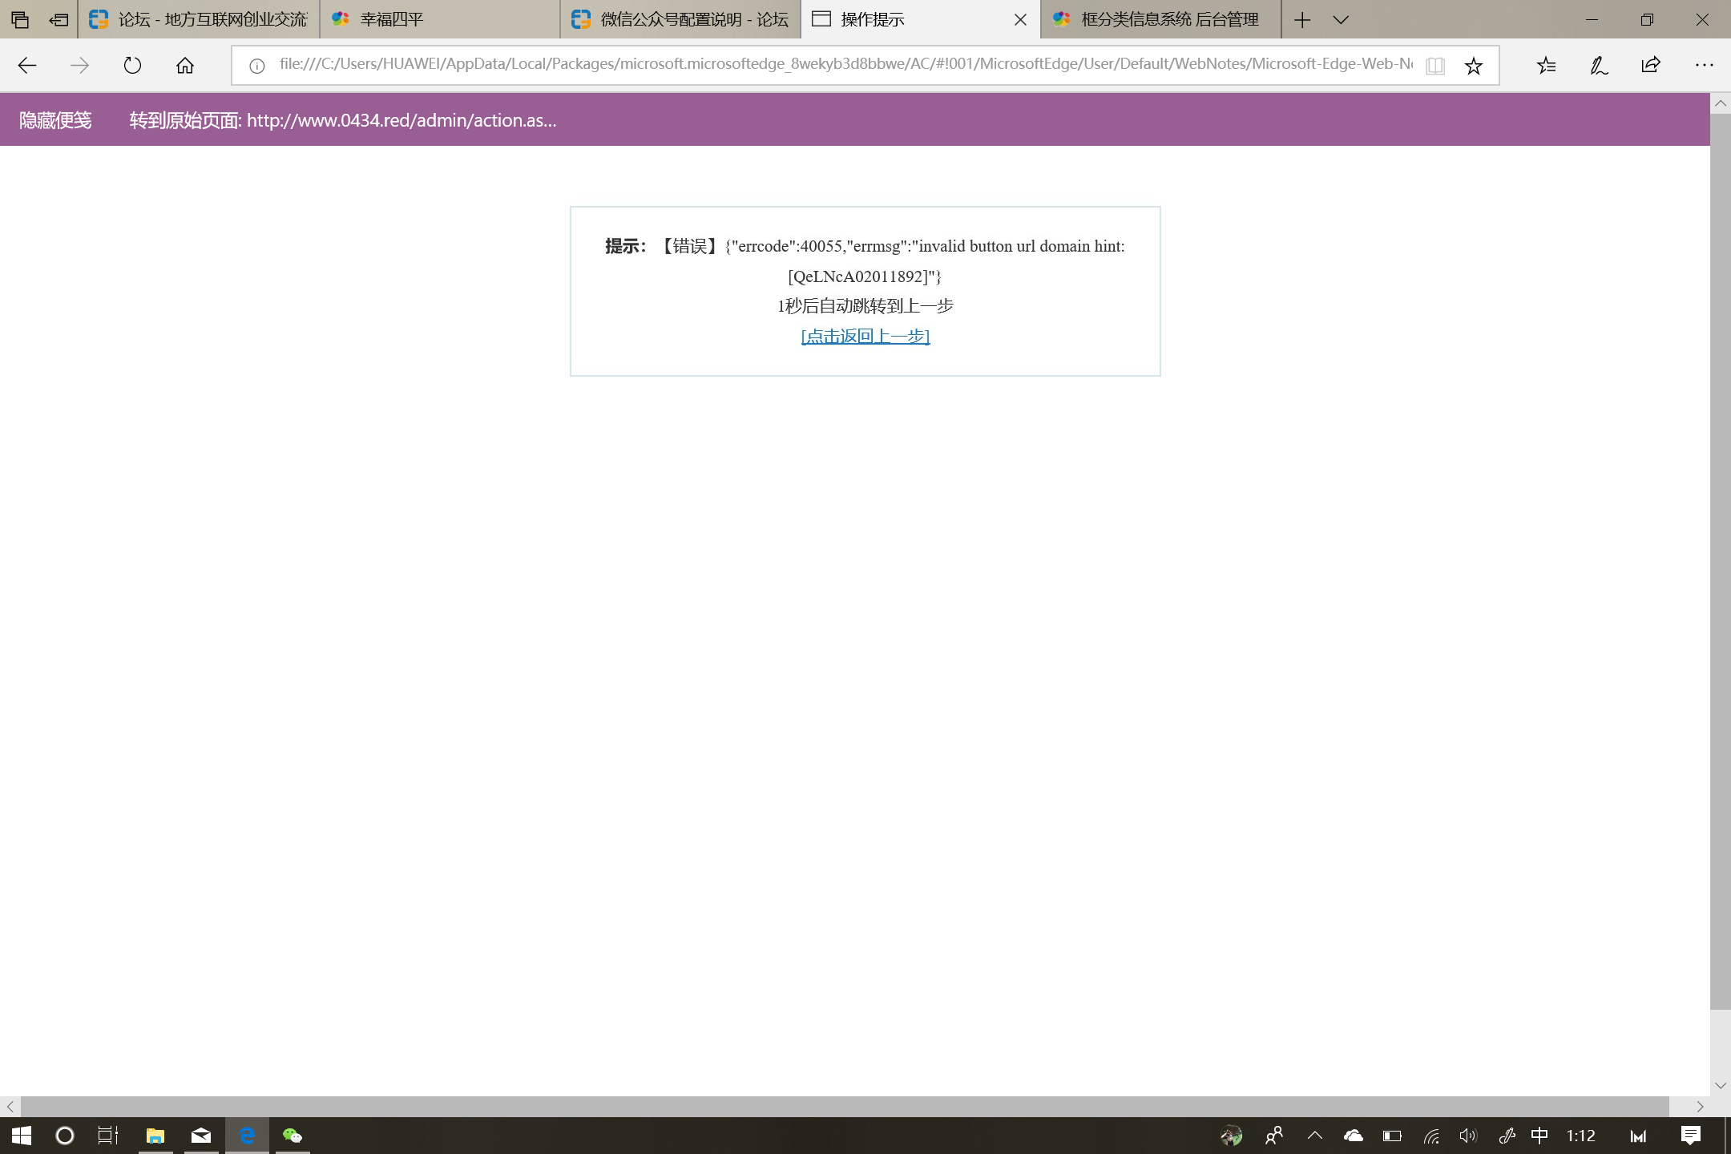Screen dimensions: 1731x1154
Task: Expand the tab preview chevron
Action: (x=1341, y=20)
